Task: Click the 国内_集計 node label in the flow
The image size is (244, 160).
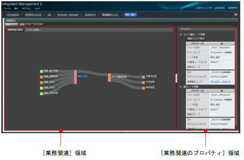Action: 83,76
